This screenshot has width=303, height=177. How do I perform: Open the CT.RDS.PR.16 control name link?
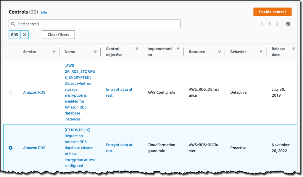click(x=80, y=148)
